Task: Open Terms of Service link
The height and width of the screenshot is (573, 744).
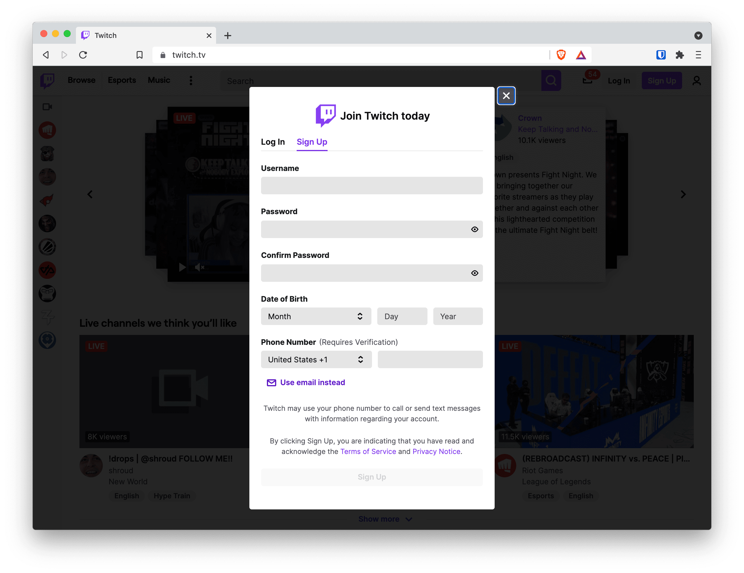Action: [368, 451]
